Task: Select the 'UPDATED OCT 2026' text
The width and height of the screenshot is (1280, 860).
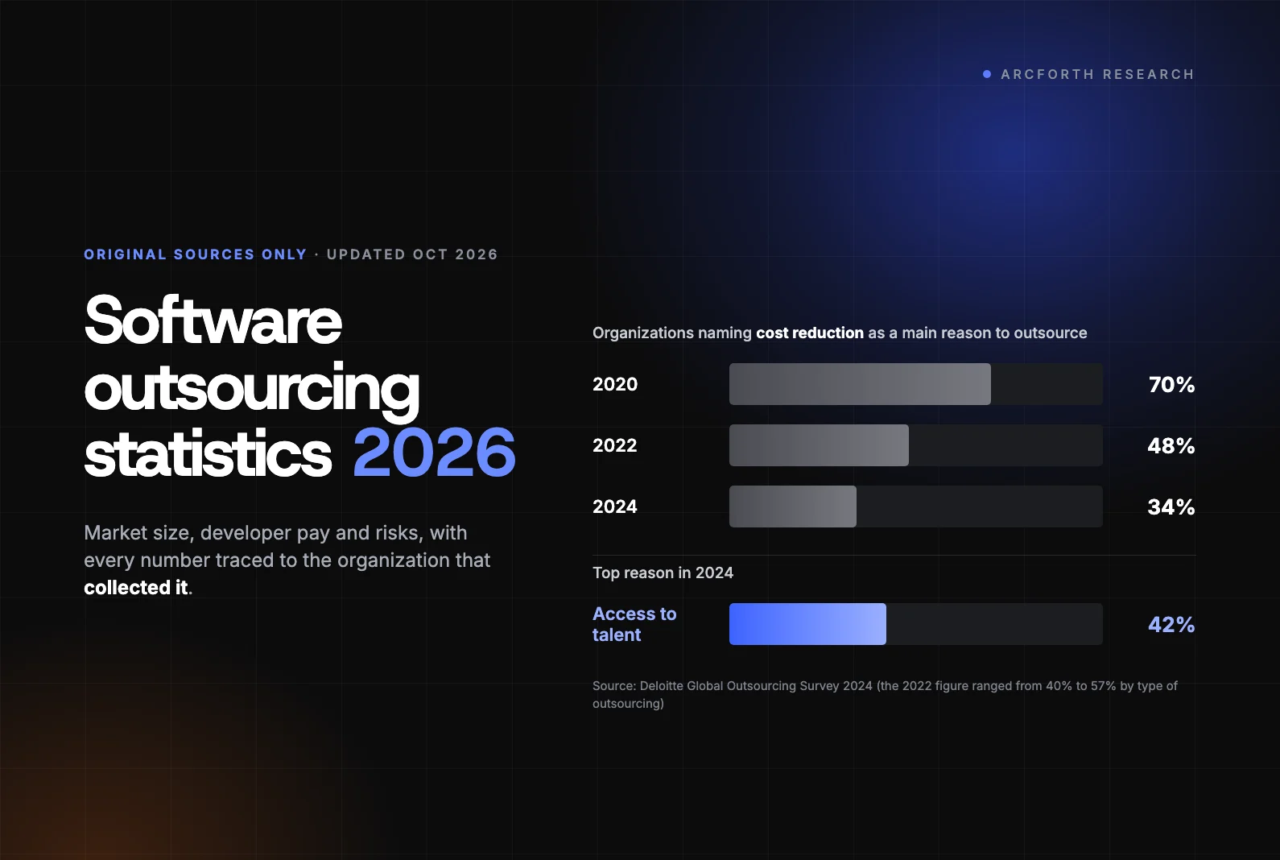Action: [412, 254]
